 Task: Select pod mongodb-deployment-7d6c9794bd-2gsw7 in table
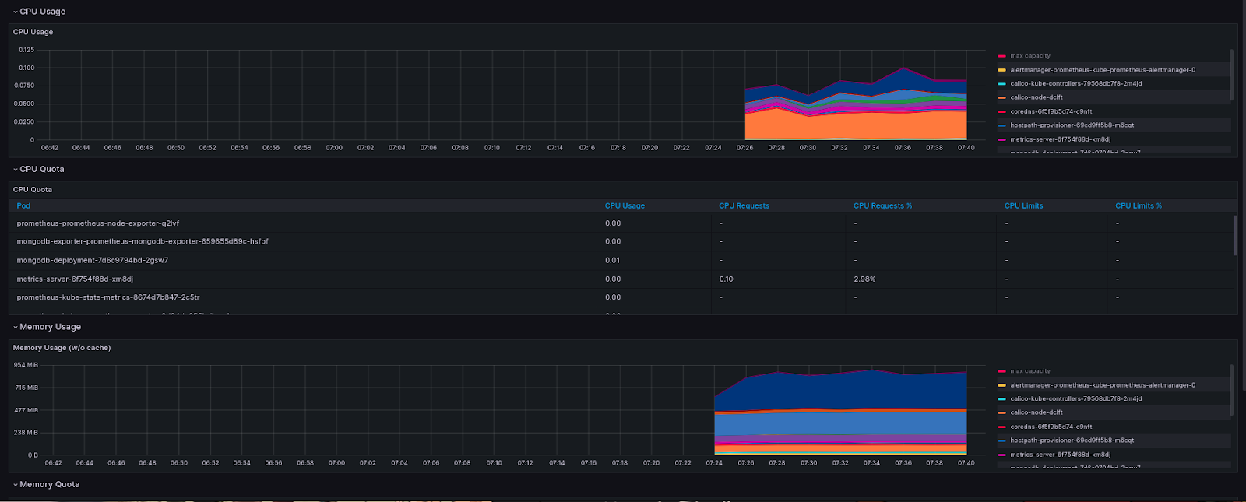(x=93, y=260)
